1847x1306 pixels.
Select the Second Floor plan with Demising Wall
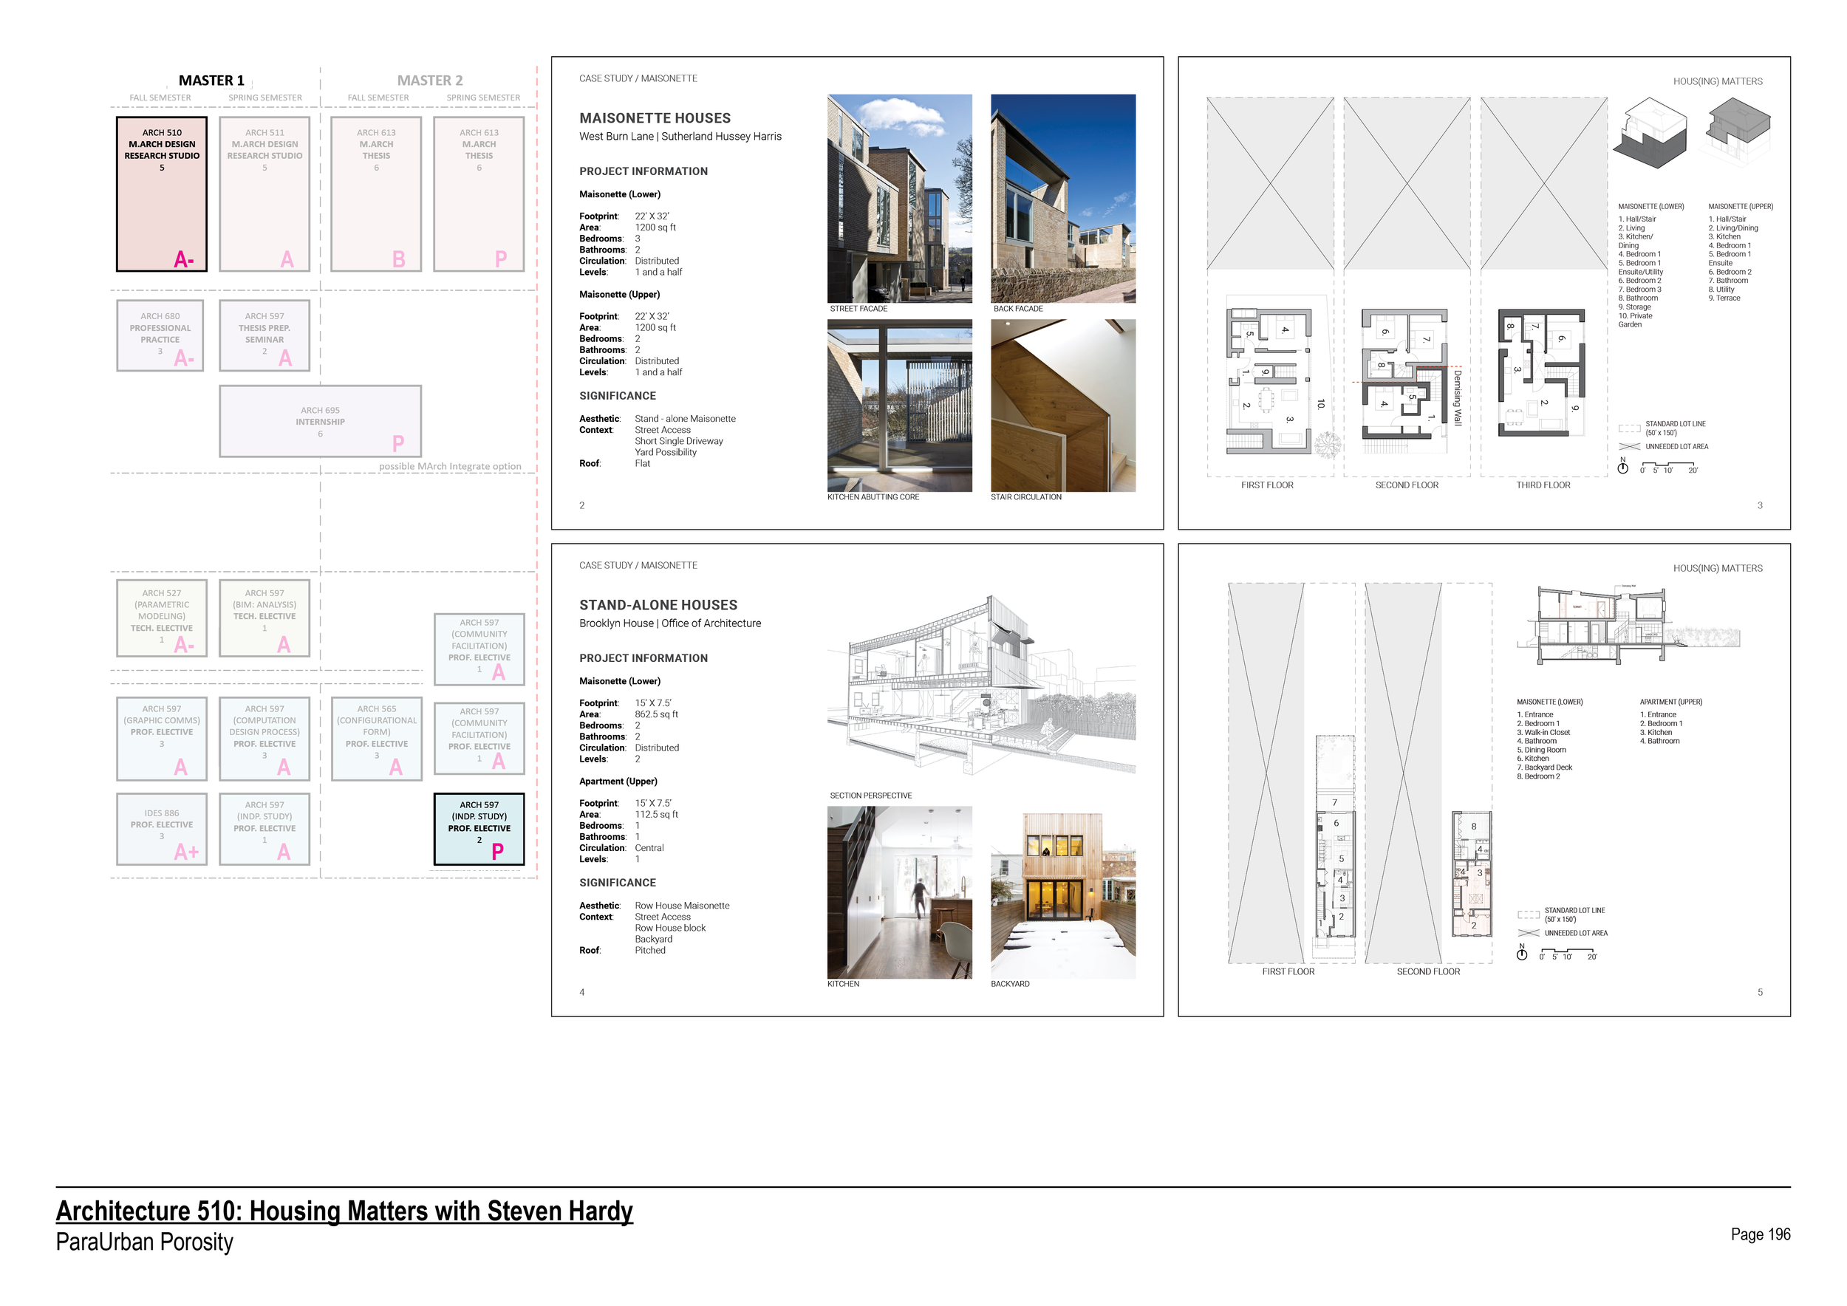tap(1406, 380)
